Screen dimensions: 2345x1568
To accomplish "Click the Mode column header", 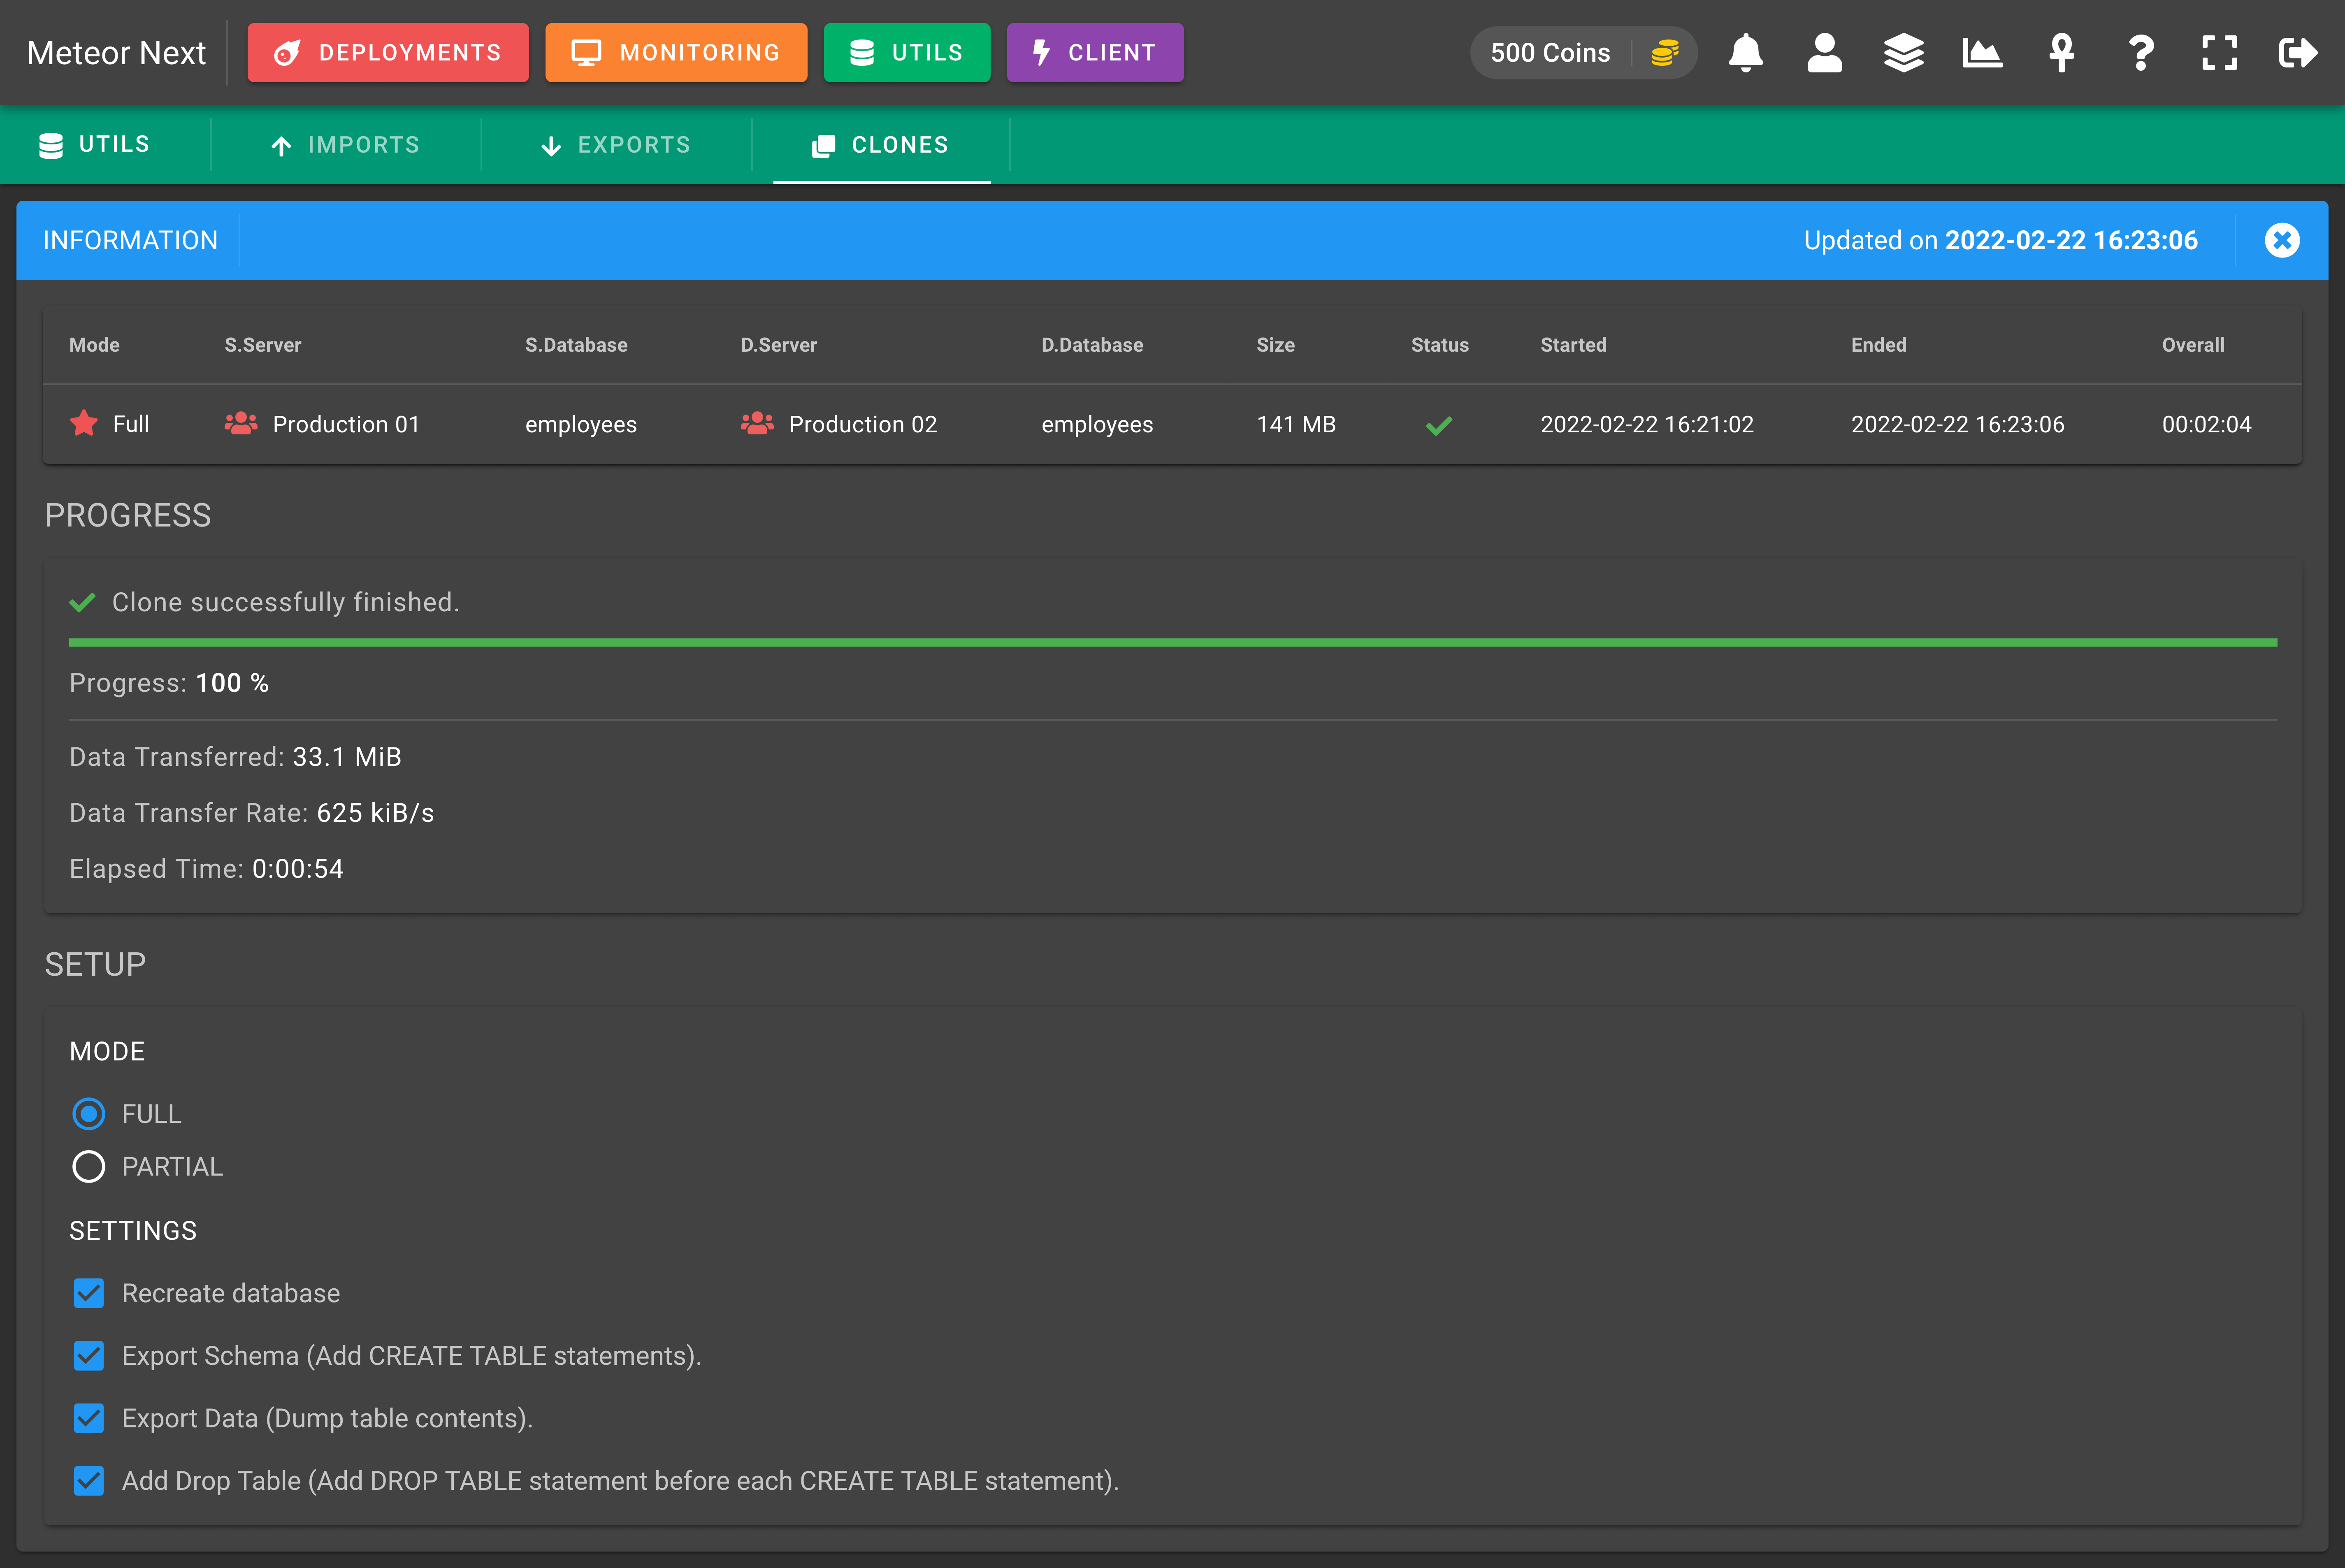I will (x=94, y=345).
